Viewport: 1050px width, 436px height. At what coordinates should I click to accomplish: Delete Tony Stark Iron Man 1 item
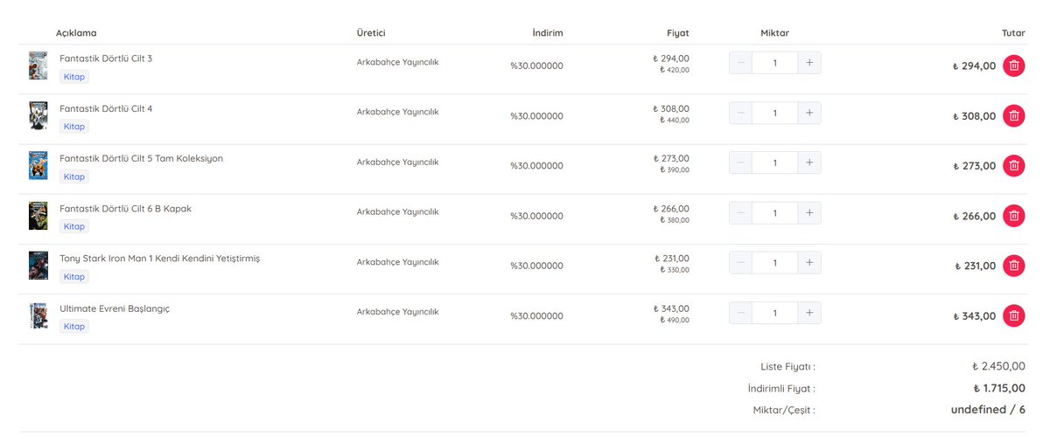(1013, 266)
